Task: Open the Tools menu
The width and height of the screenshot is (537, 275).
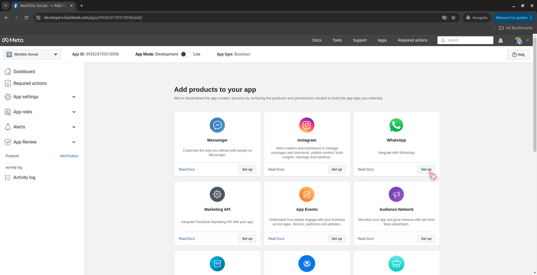Action: 337,40
